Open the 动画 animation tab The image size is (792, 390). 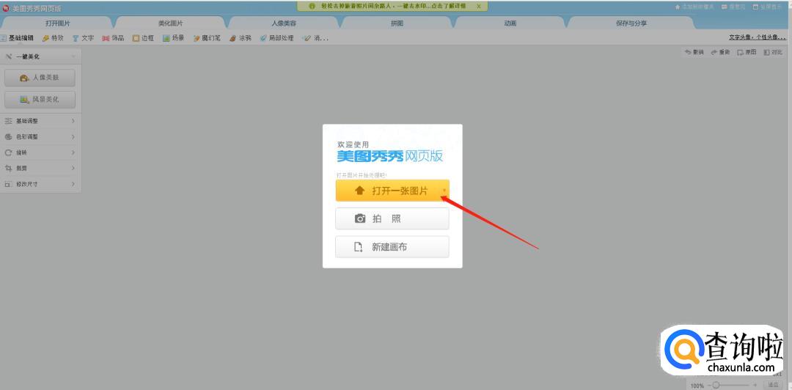[x=510, y=23]
